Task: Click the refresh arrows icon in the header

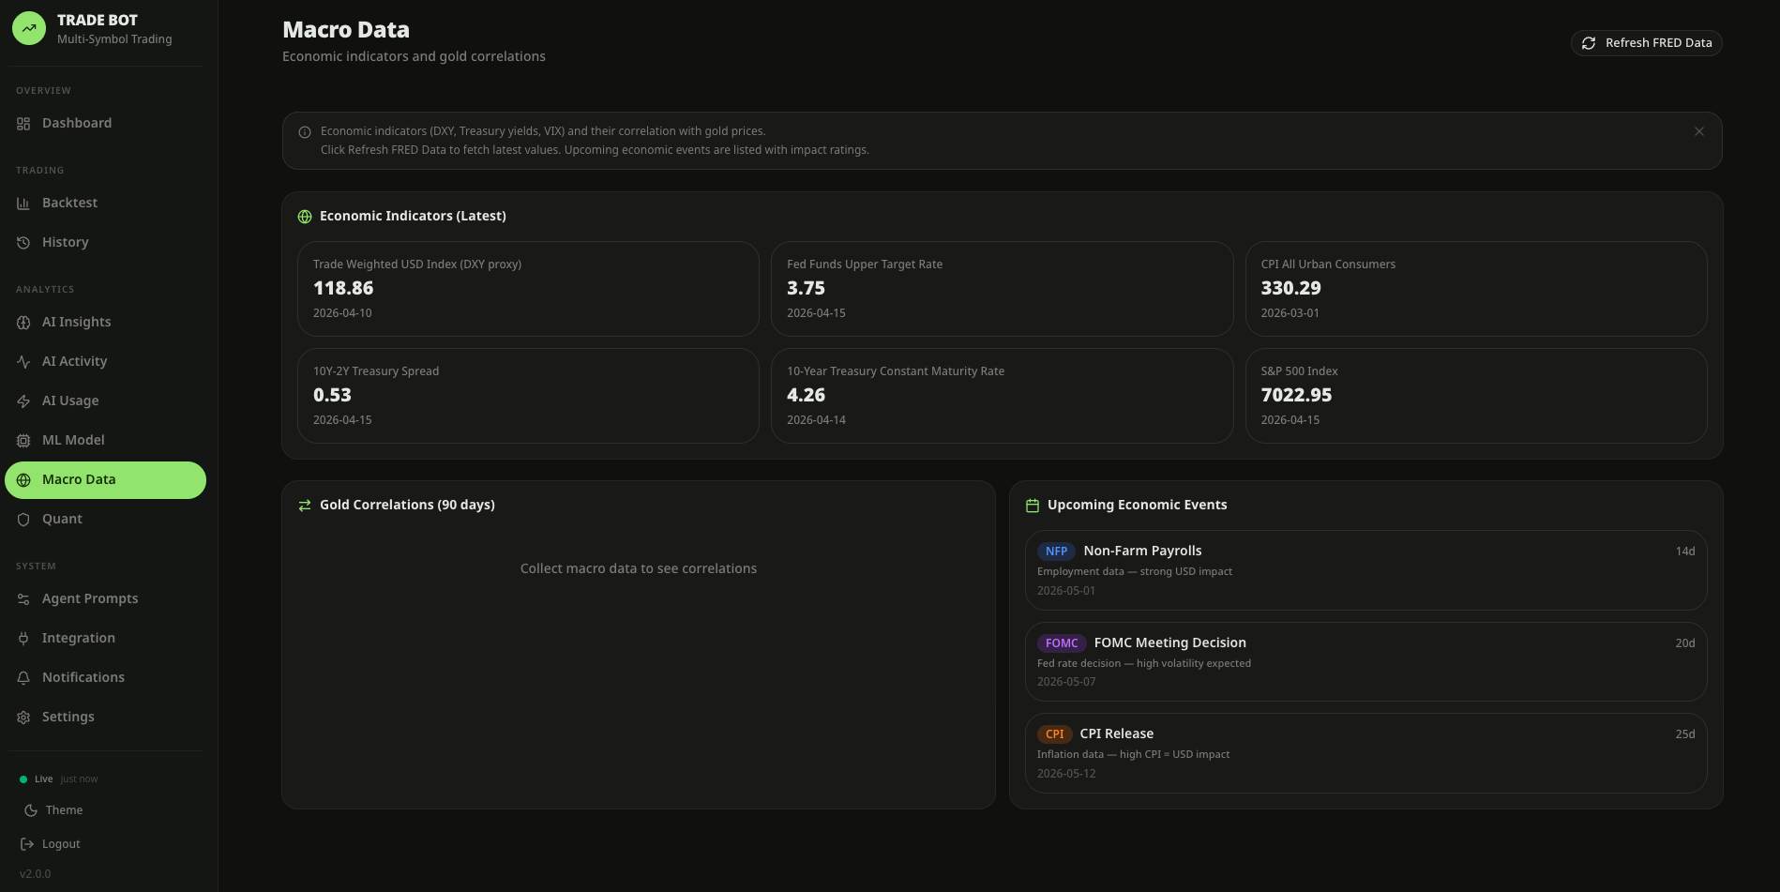Action: pos(1589,43)
